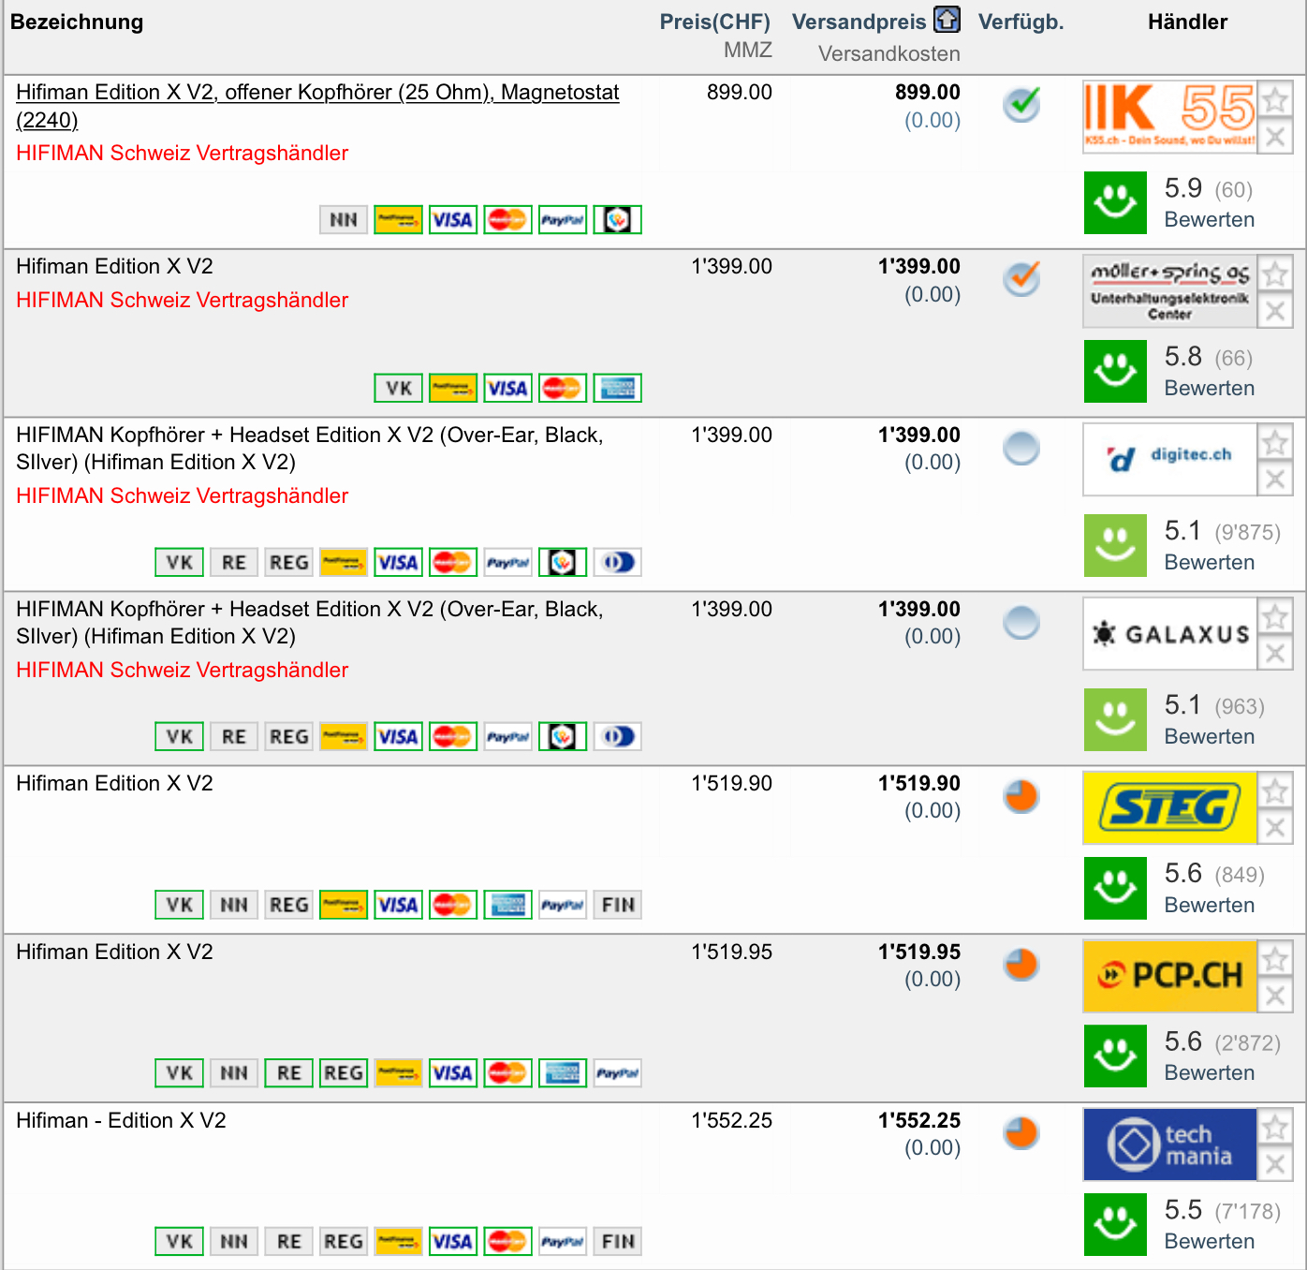
Task: Sort by Preis(CHF) column header
Action: [x=714, y=22]
